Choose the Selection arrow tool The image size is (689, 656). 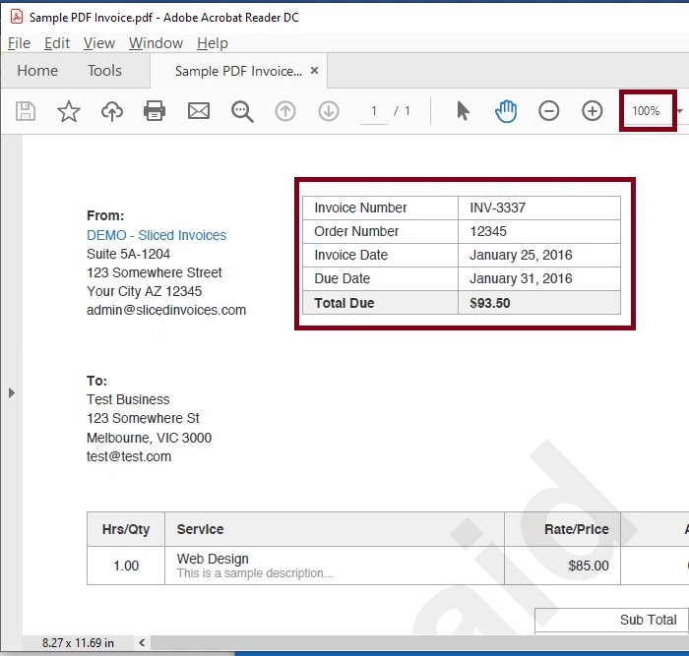point(463,111)
